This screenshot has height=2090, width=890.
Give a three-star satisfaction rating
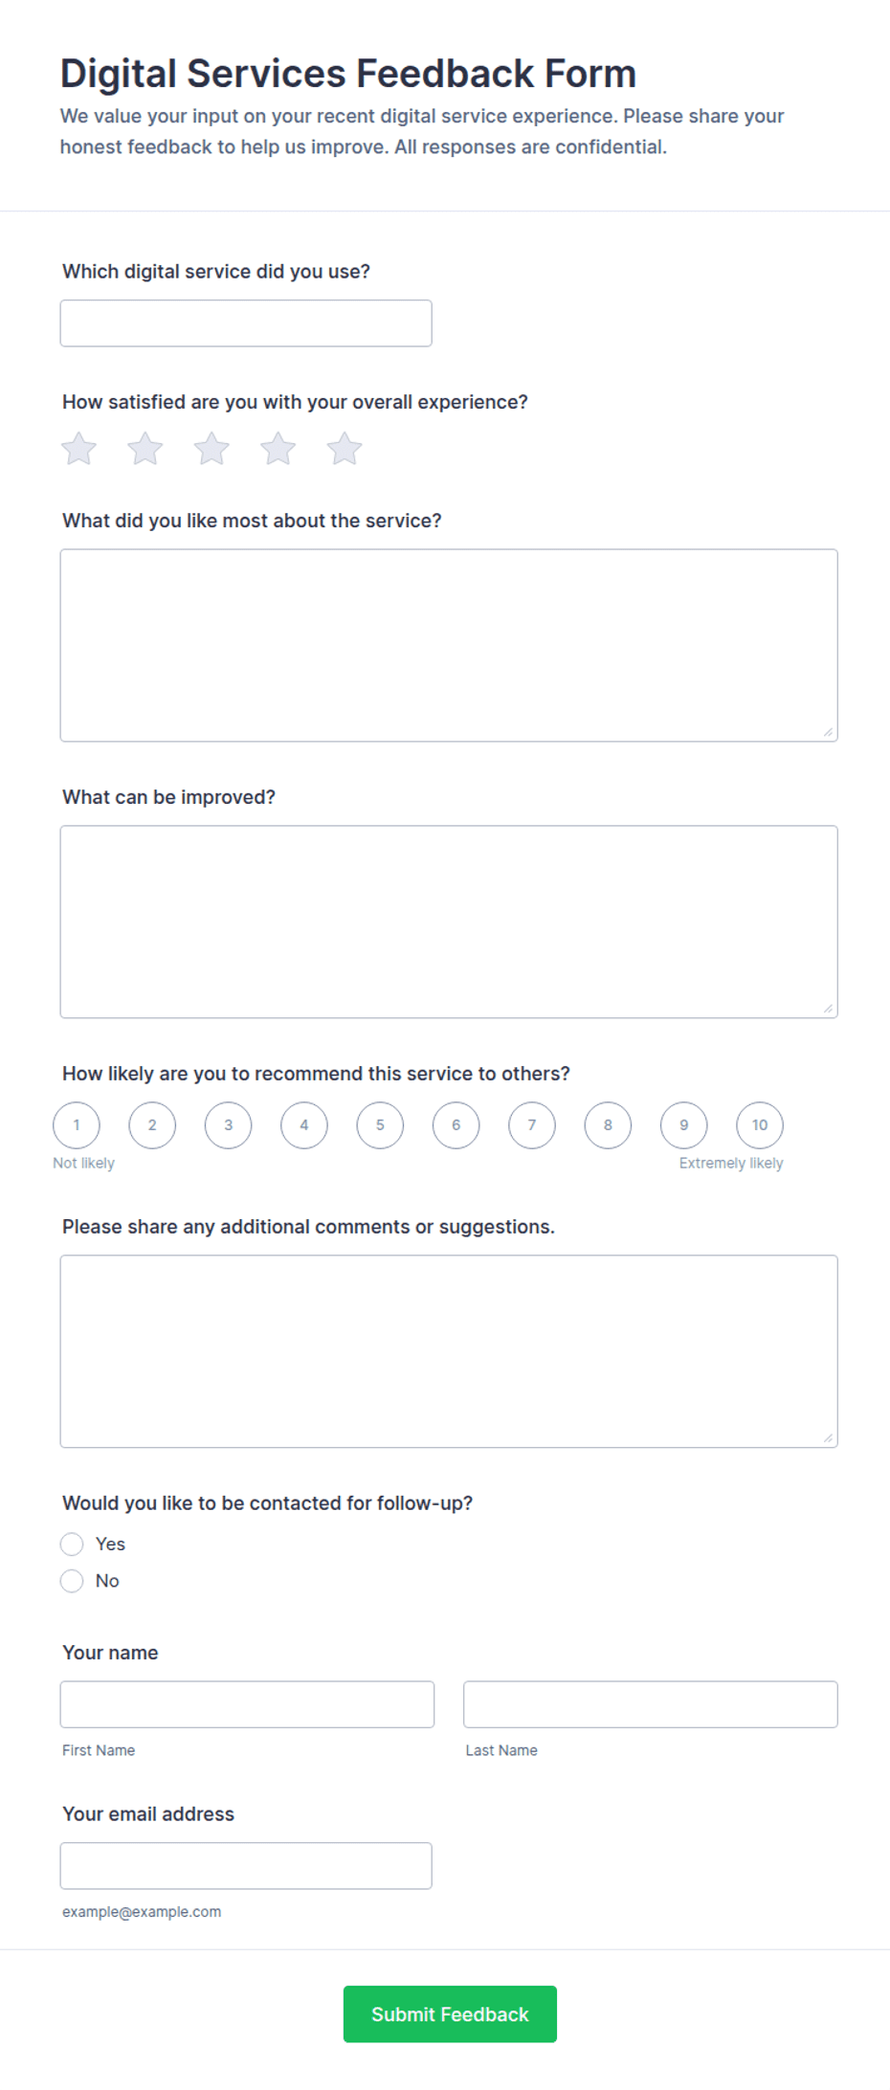(211, 449)
